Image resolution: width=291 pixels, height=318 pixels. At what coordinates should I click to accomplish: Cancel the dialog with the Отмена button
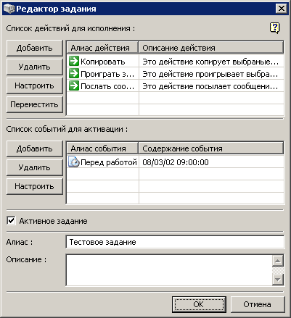point(258,304)
